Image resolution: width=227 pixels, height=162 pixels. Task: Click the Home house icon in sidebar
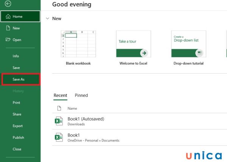point(8,16)
